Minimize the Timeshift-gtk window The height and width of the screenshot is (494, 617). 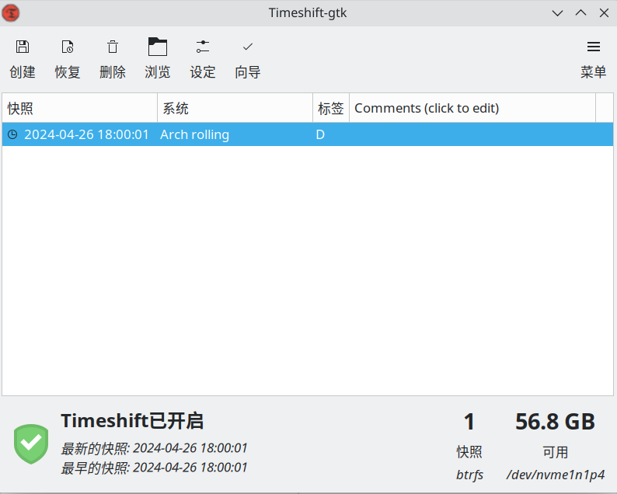[557, 12]
